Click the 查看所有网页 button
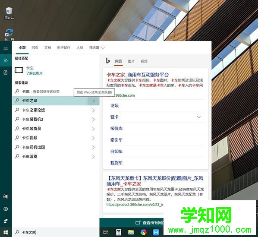The width and height of the screenshot is (258, 237). tap(149, 223)
